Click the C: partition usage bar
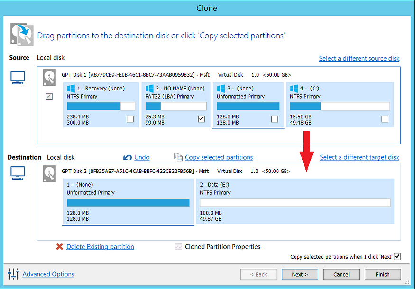 [x=340, y=106]
